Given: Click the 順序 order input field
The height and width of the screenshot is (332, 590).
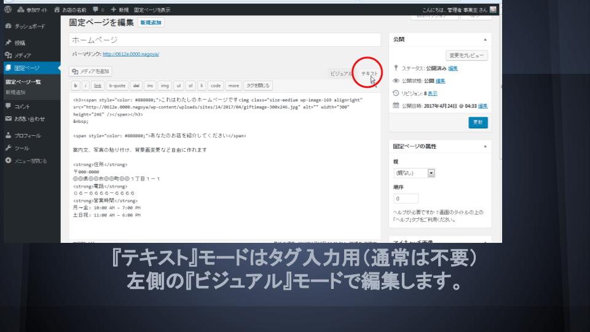Looking at the screenshot, I should (406, 199).
